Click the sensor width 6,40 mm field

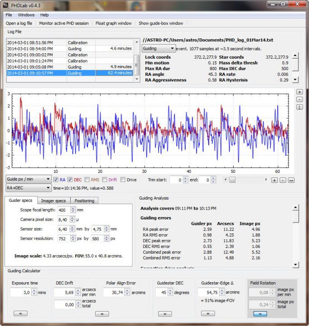(63, 229)
